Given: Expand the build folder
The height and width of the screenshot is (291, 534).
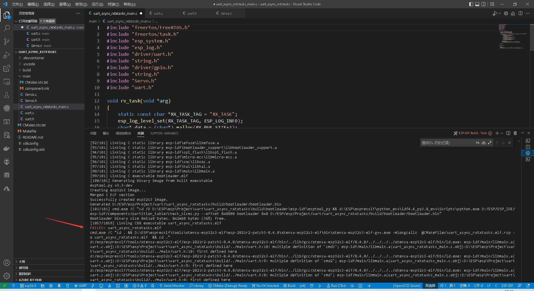Looking at the screenshot, I should click(27, 70).
